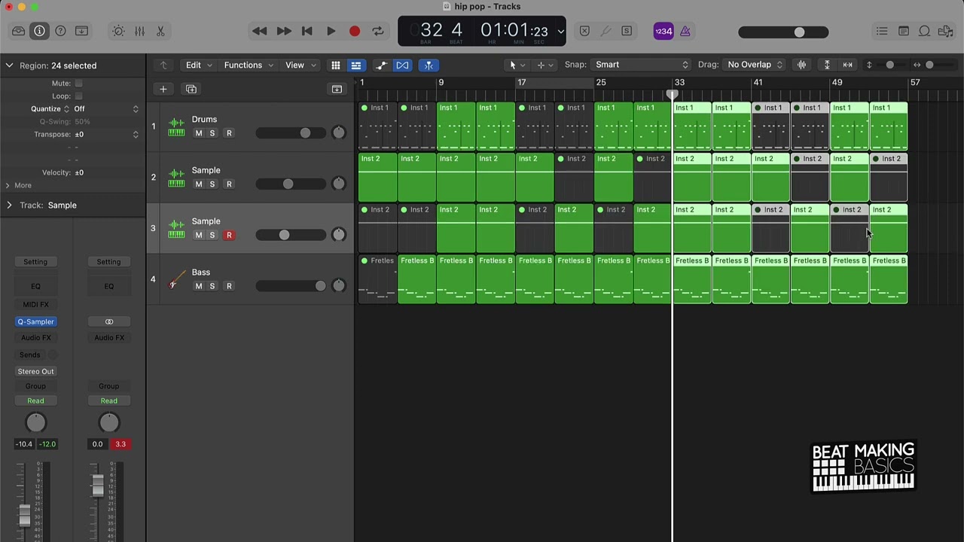This screenshot has height=542, width=964.
Task: Toggle the Region Loop checkbox
Action: tap(78, 96)
